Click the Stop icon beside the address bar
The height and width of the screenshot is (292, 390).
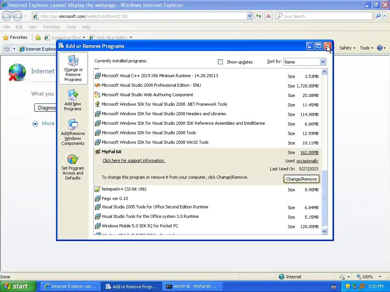tap(269, 16)
